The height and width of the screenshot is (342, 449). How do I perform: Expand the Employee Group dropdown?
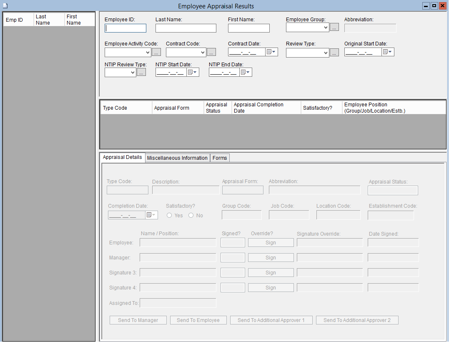click(x=326, y=28)
